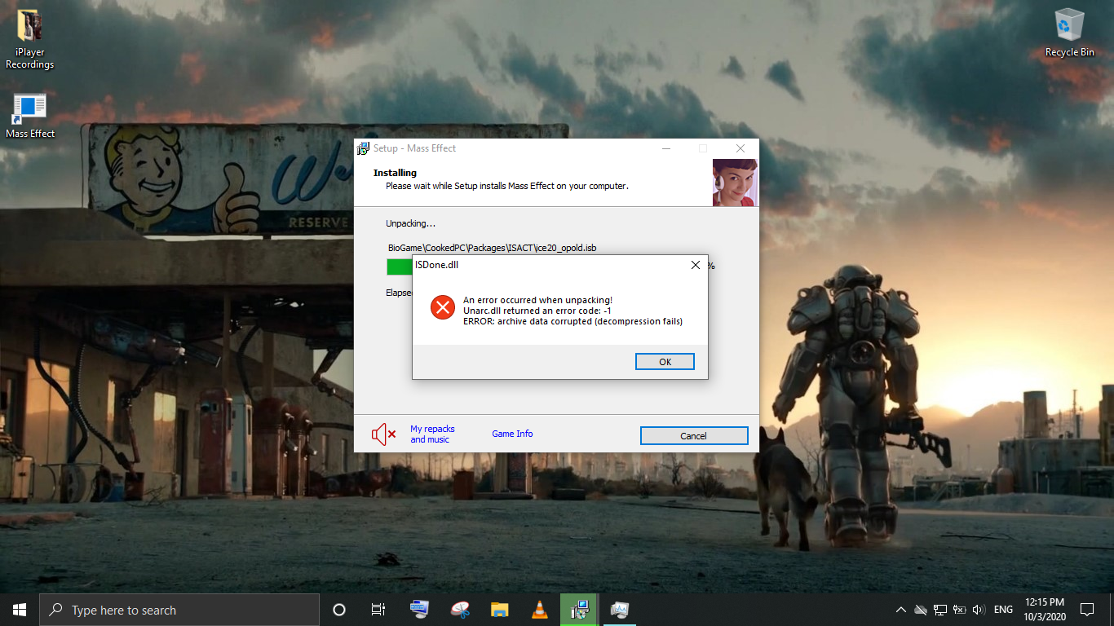Show hidden system tray icons
This screenshot has width=1114, height=626.
(901, 610)
